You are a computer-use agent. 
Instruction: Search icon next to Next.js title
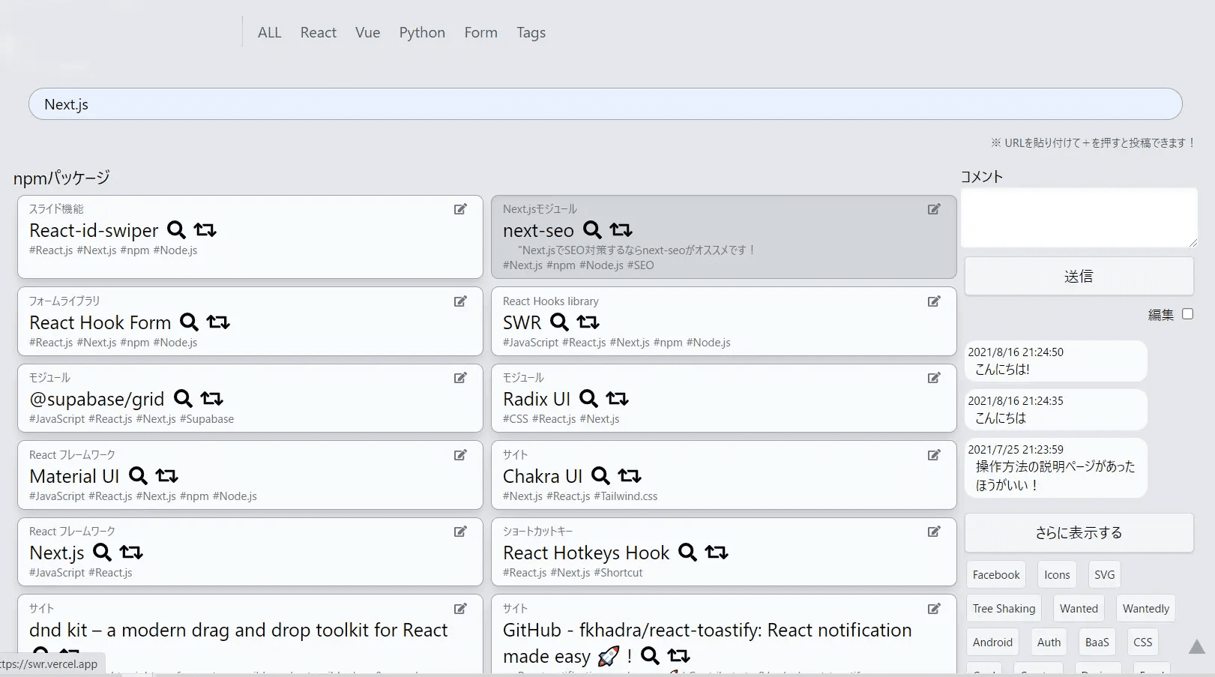point(102,553)
